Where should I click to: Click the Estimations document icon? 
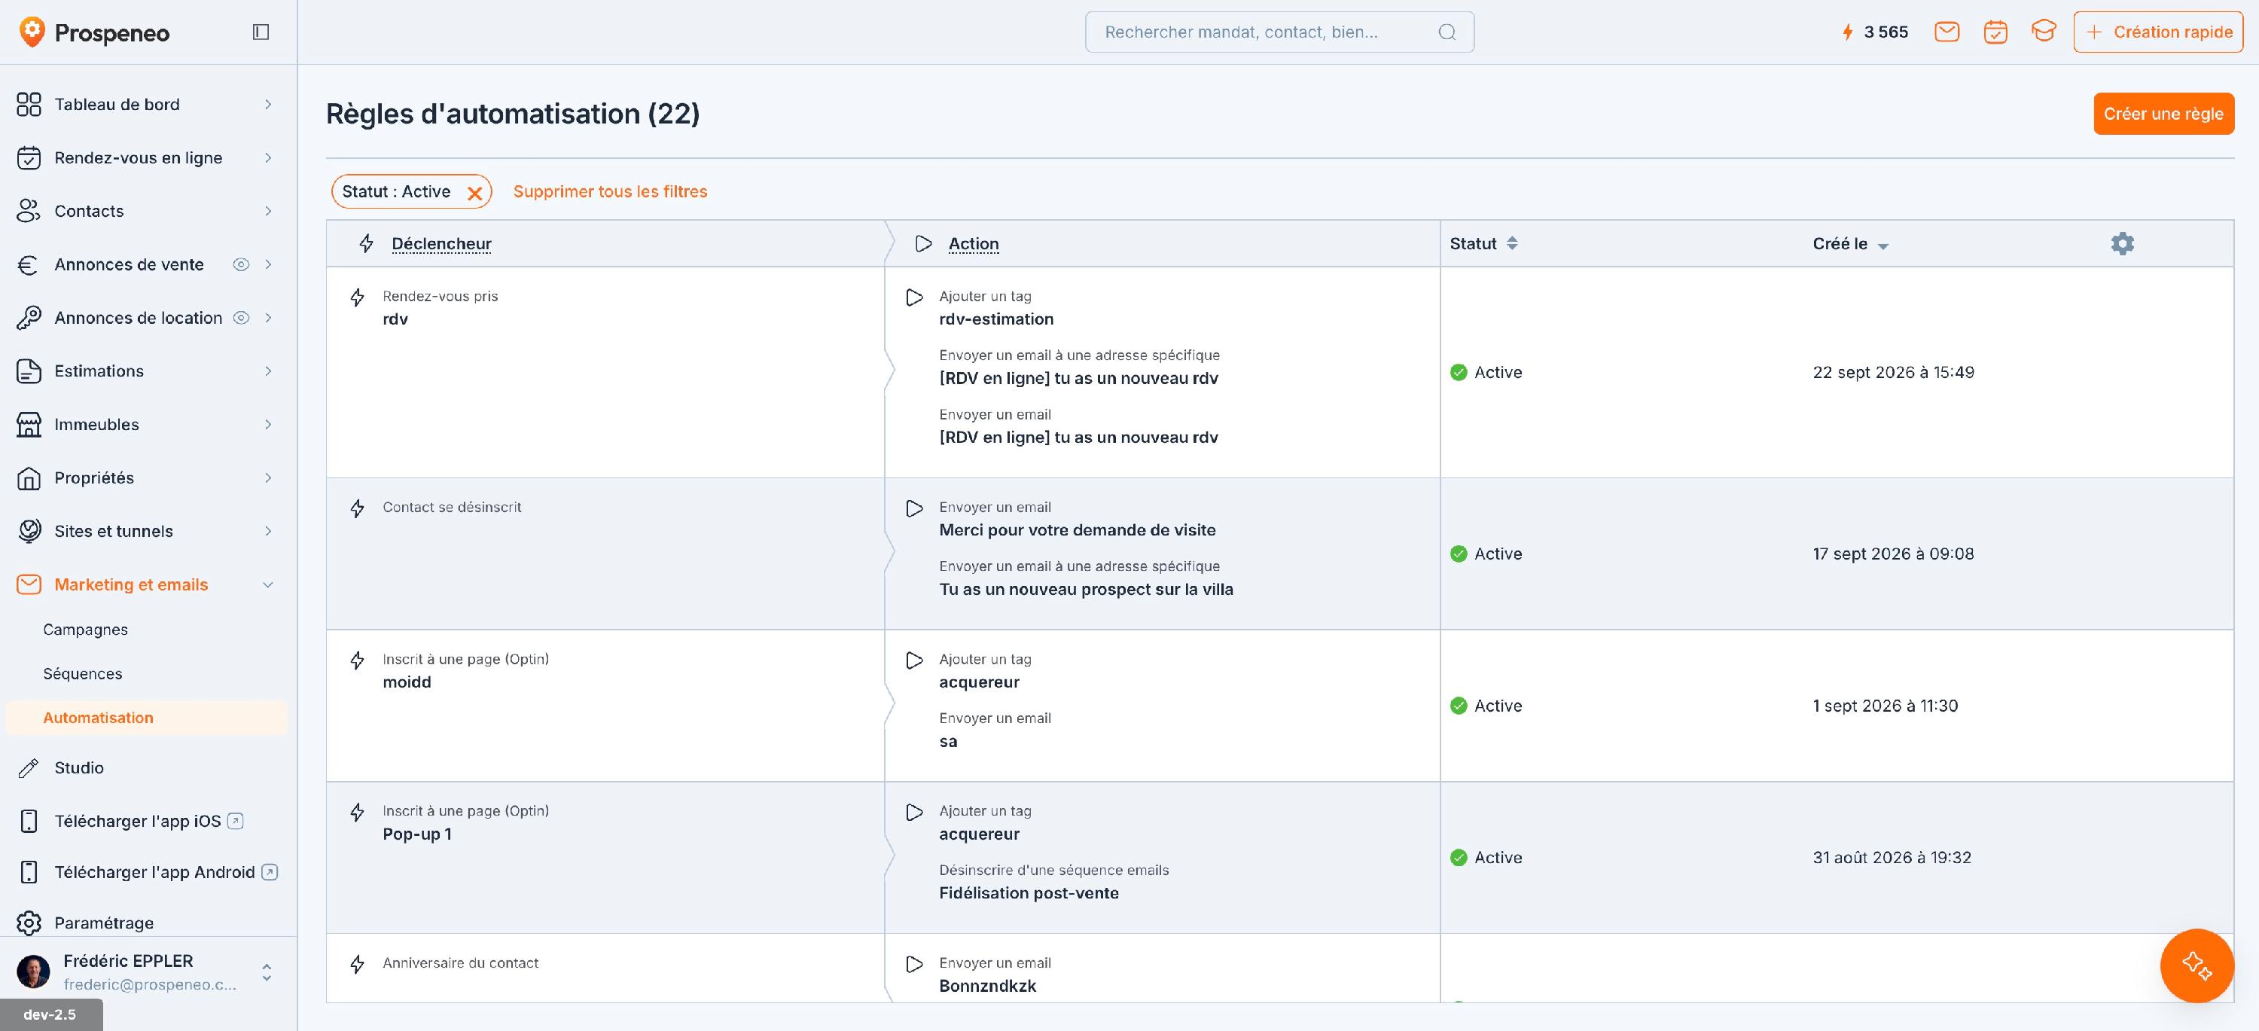tap(29, 371)
